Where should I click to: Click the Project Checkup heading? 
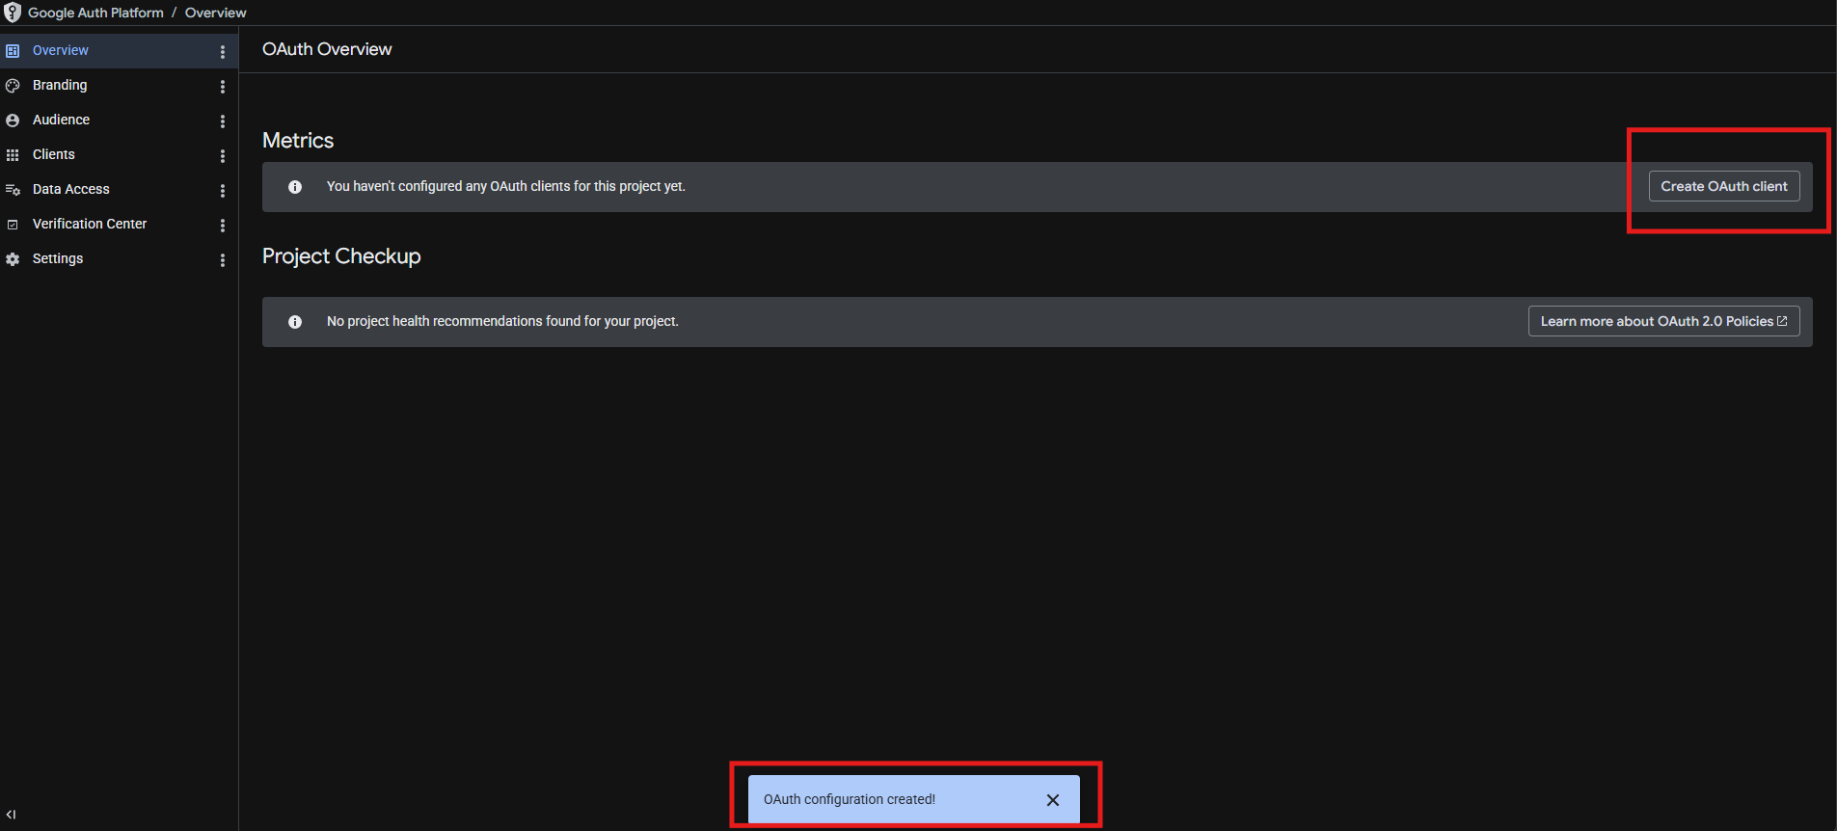341,256
